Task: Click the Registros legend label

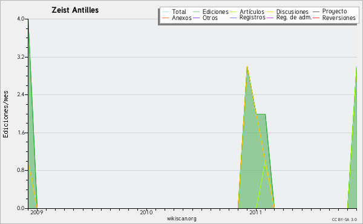Action: click(252, 18)
